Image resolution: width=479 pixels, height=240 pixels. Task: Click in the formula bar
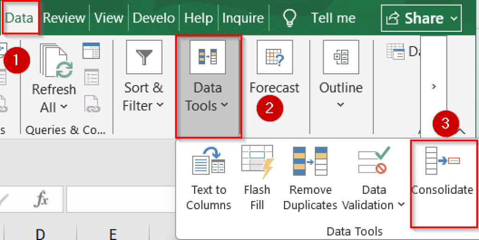click(x=121, y=199)
